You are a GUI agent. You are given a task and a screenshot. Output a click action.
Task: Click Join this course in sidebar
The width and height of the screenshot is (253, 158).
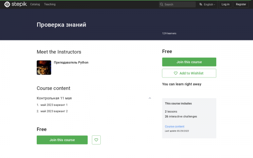pos(189,62)
